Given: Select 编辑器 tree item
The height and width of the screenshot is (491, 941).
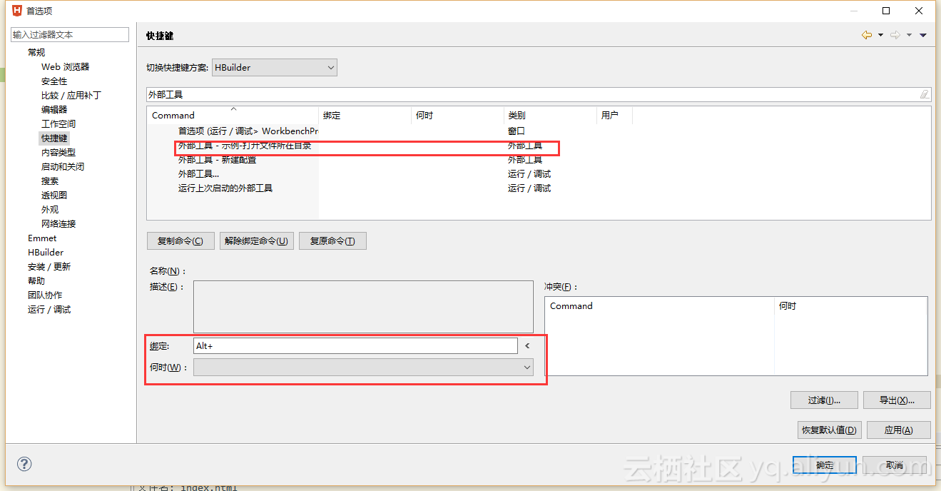Looking at the screenshot, I should click(54, 109).
